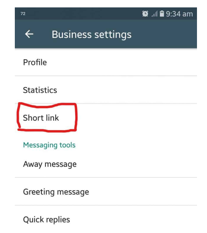Open Away message settings
207x233 pixels.
[106, 164]
